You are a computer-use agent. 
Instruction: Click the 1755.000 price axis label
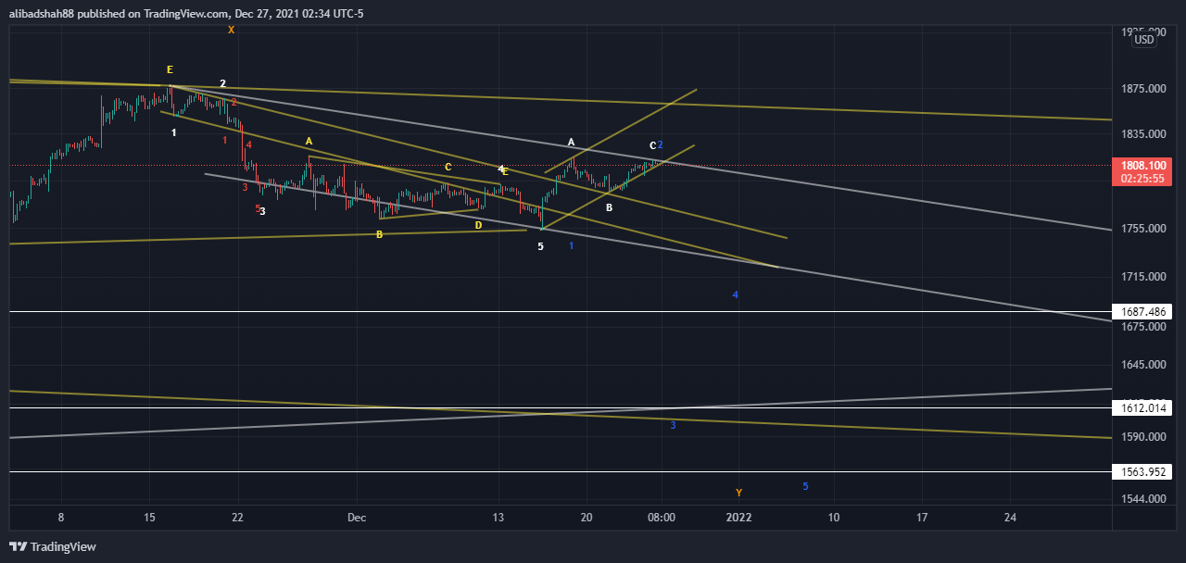click(x=1142, y=229)
